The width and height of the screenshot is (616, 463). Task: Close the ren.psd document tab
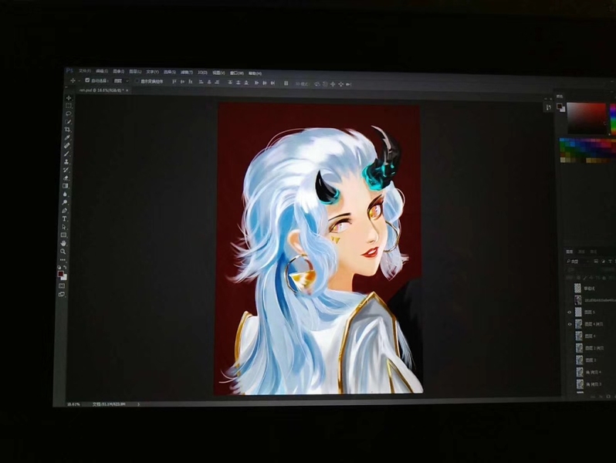pyautogui.click(x=127, y=90)
